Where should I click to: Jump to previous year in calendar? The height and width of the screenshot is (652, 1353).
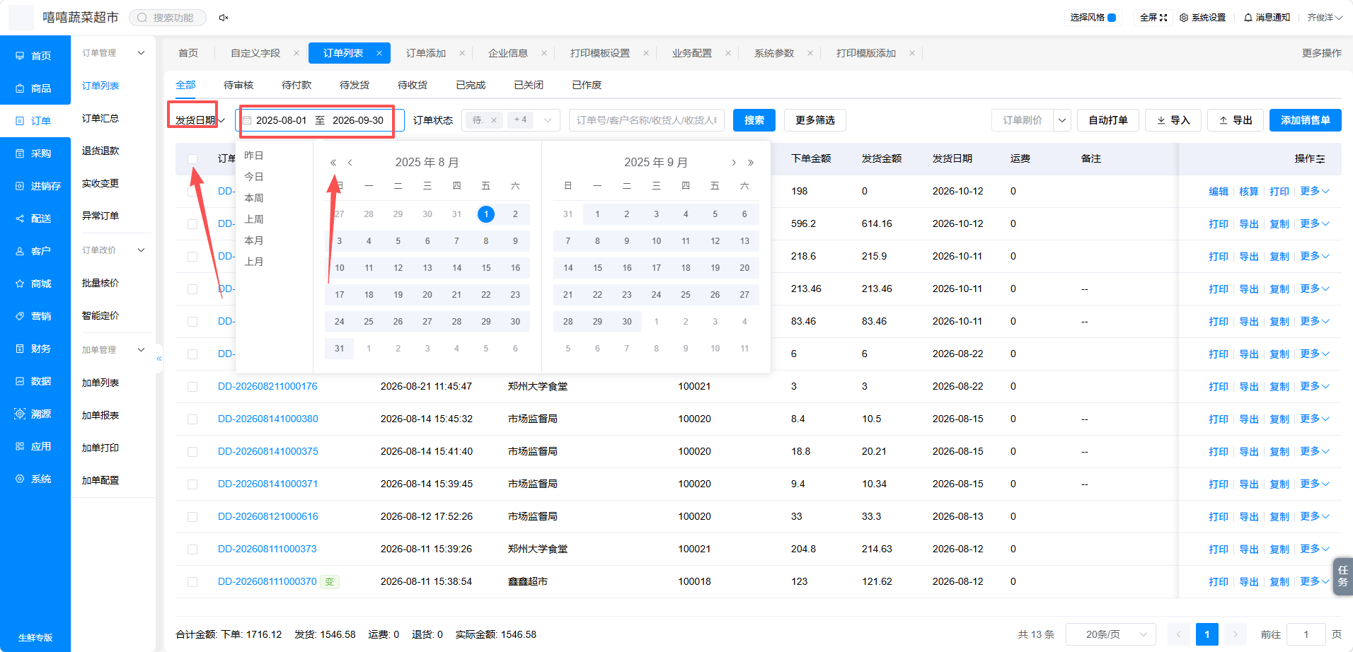point(333,163)
